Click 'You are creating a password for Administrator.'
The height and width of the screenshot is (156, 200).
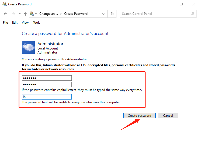click(x=55, y=59)
